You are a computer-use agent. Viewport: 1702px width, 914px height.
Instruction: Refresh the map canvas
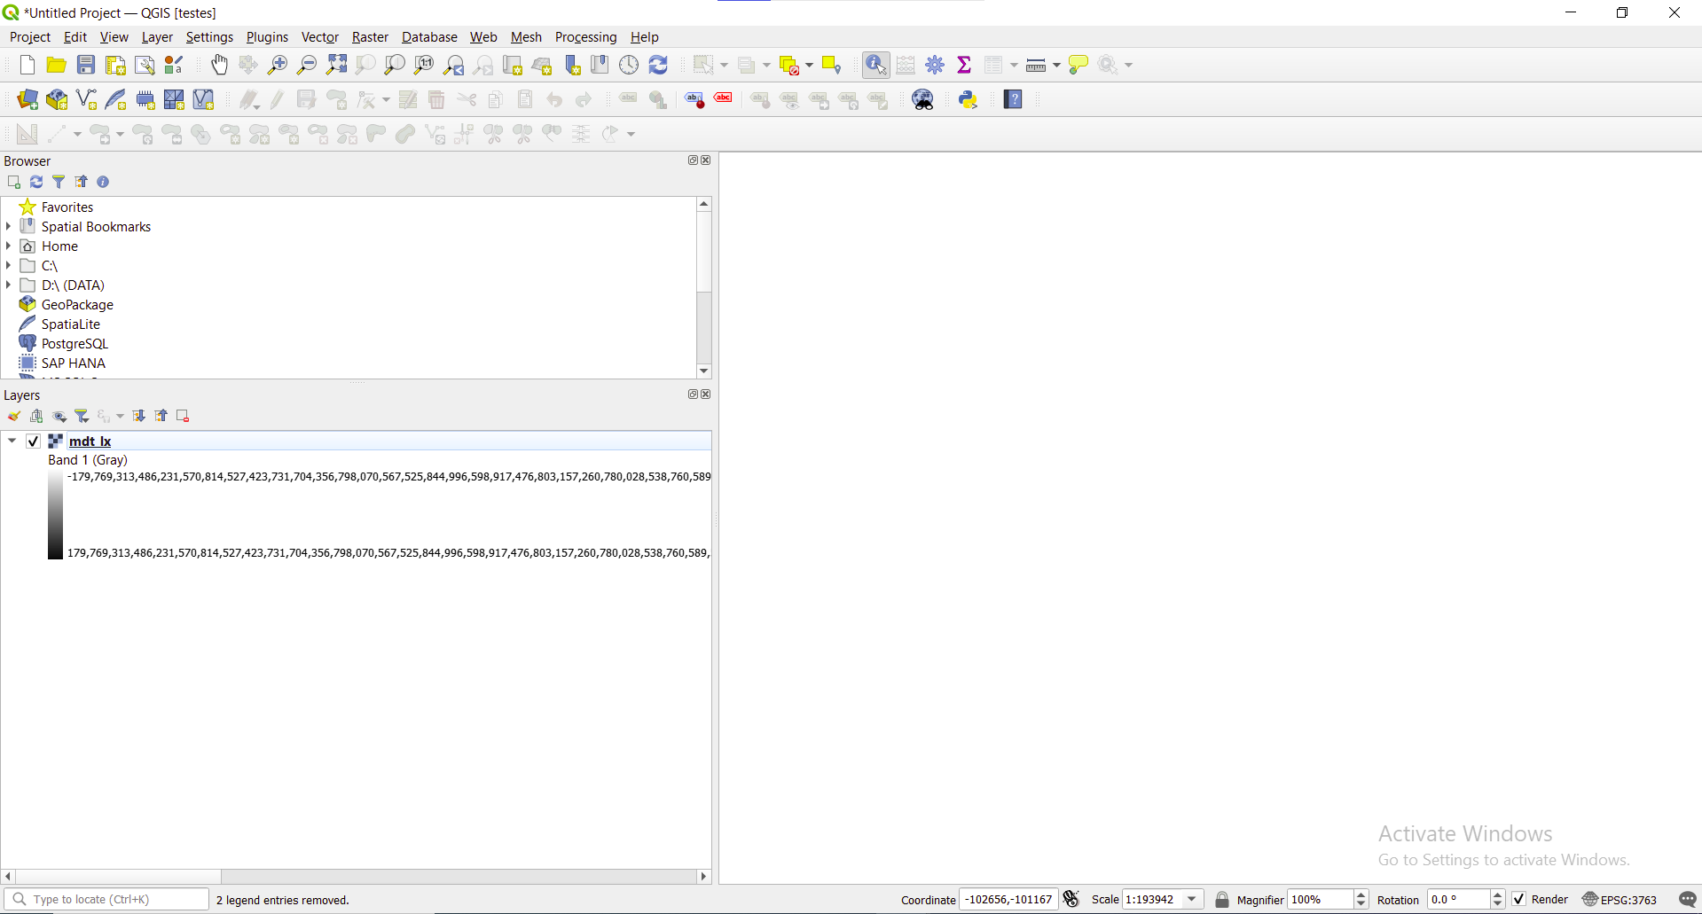click(x=658, y=65)
